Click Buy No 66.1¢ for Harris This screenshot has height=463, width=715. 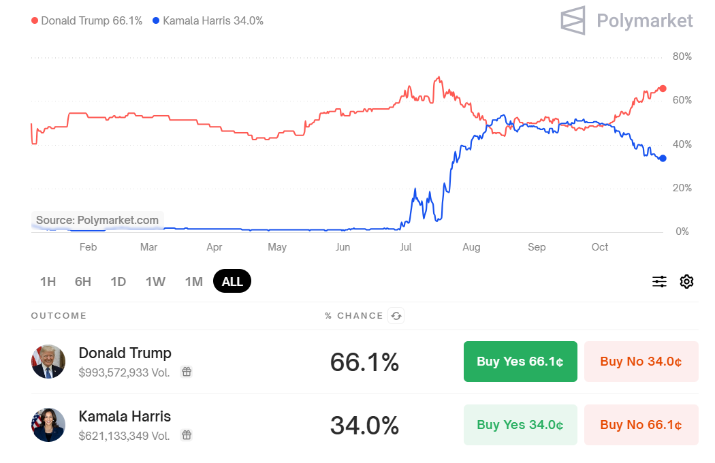[641, 425]
